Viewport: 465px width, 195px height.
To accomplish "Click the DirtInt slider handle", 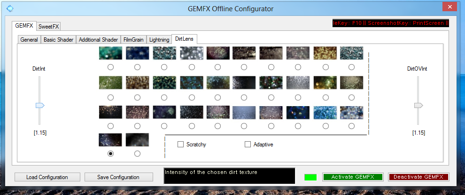I will 40,105.
